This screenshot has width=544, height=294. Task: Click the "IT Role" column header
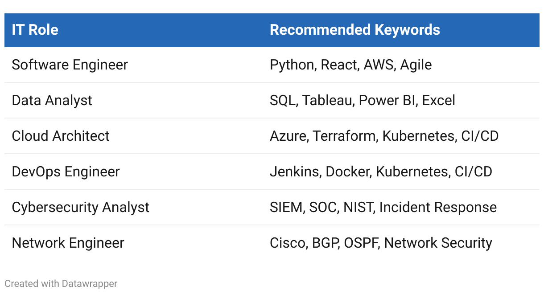(x=35, y=30)
